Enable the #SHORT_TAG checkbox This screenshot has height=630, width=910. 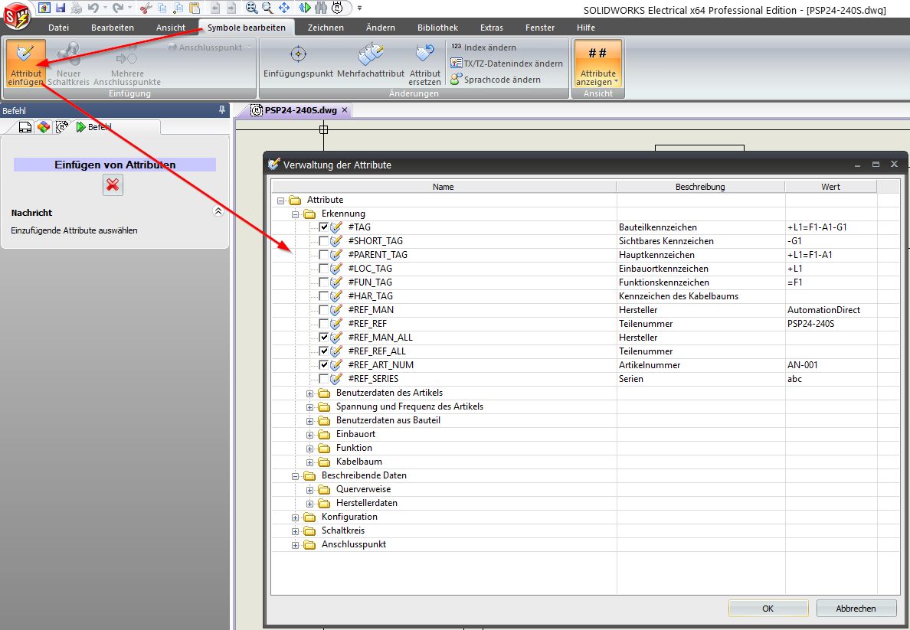tap(324, 241)
